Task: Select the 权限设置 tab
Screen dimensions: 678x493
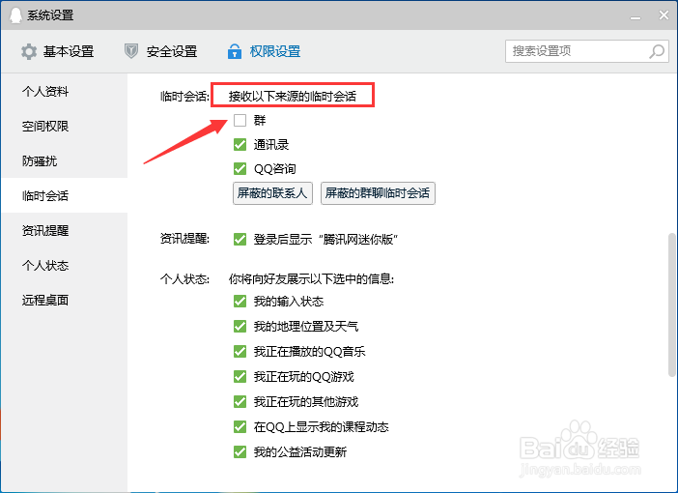Action: pyautogui.click(x=265, y=51)
